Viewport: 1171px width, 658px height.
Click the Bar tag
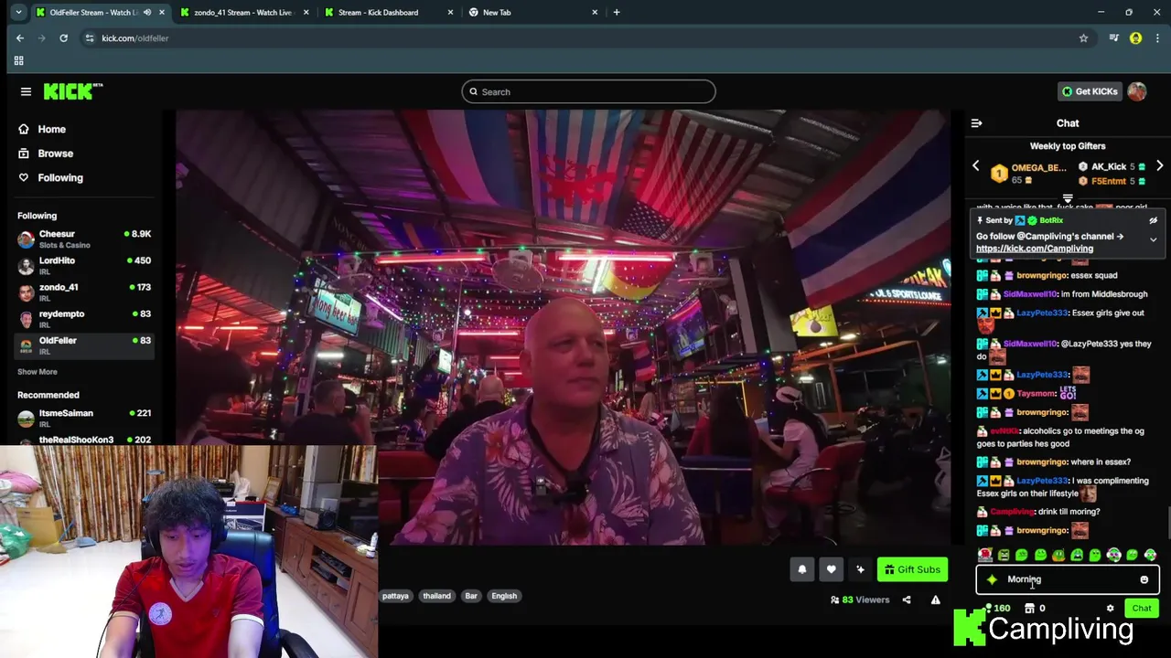(471, 596)
